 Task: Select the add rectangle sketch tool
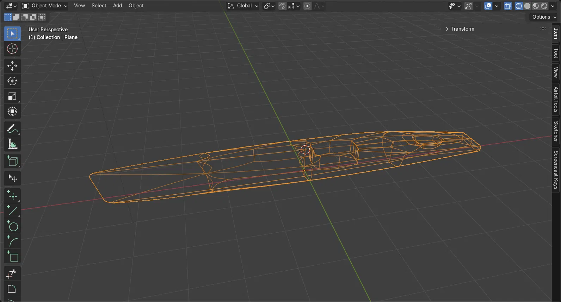(x=12, y=257)
